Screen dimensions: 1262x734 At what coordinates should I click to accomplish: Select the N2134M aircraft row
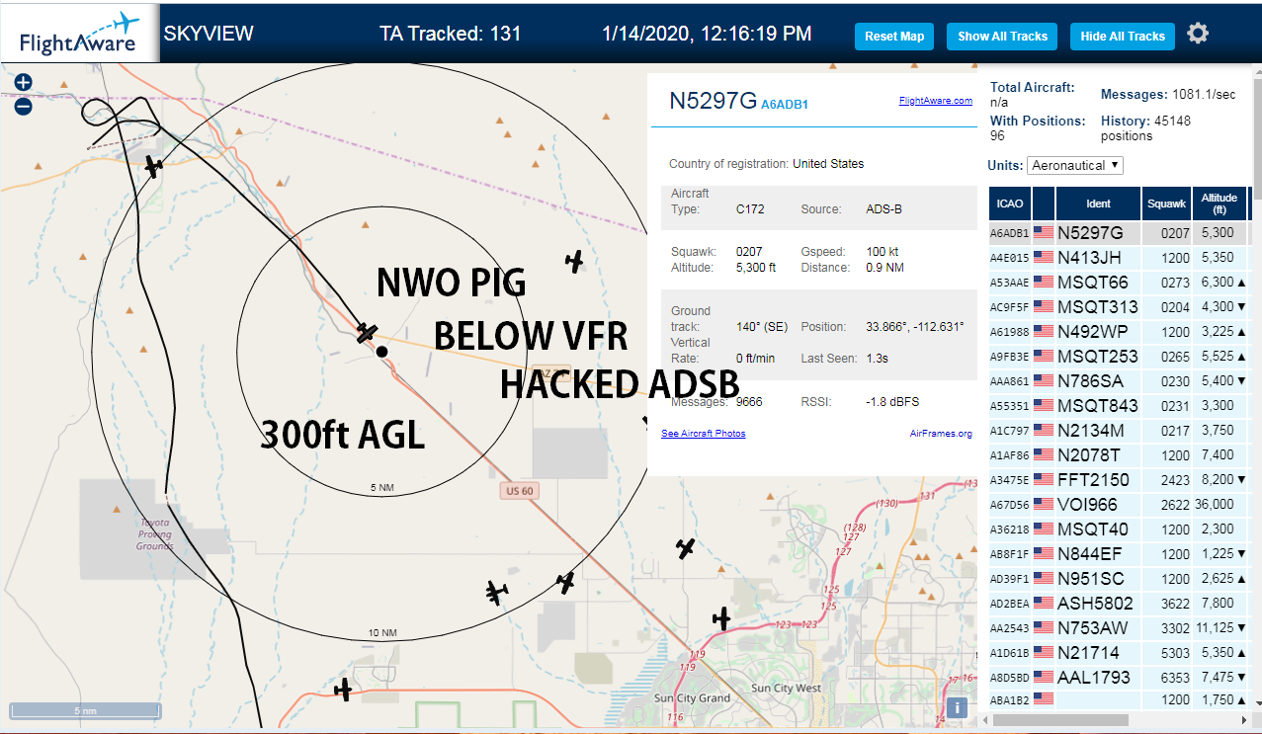[1119, 431]
